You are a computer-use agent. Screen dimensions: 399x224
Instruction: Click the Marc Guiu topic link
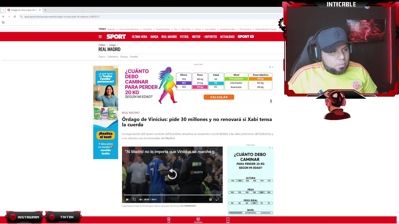tap(186, 29)
